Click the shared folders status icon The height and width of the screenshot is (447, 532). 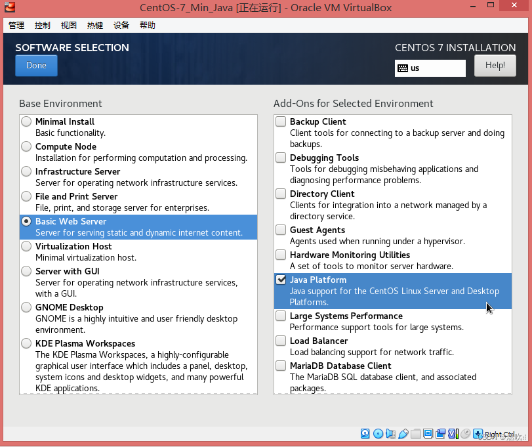click(416, 433)
